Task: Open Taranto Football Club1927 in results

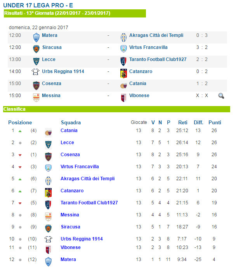Action: click(158, 59)
